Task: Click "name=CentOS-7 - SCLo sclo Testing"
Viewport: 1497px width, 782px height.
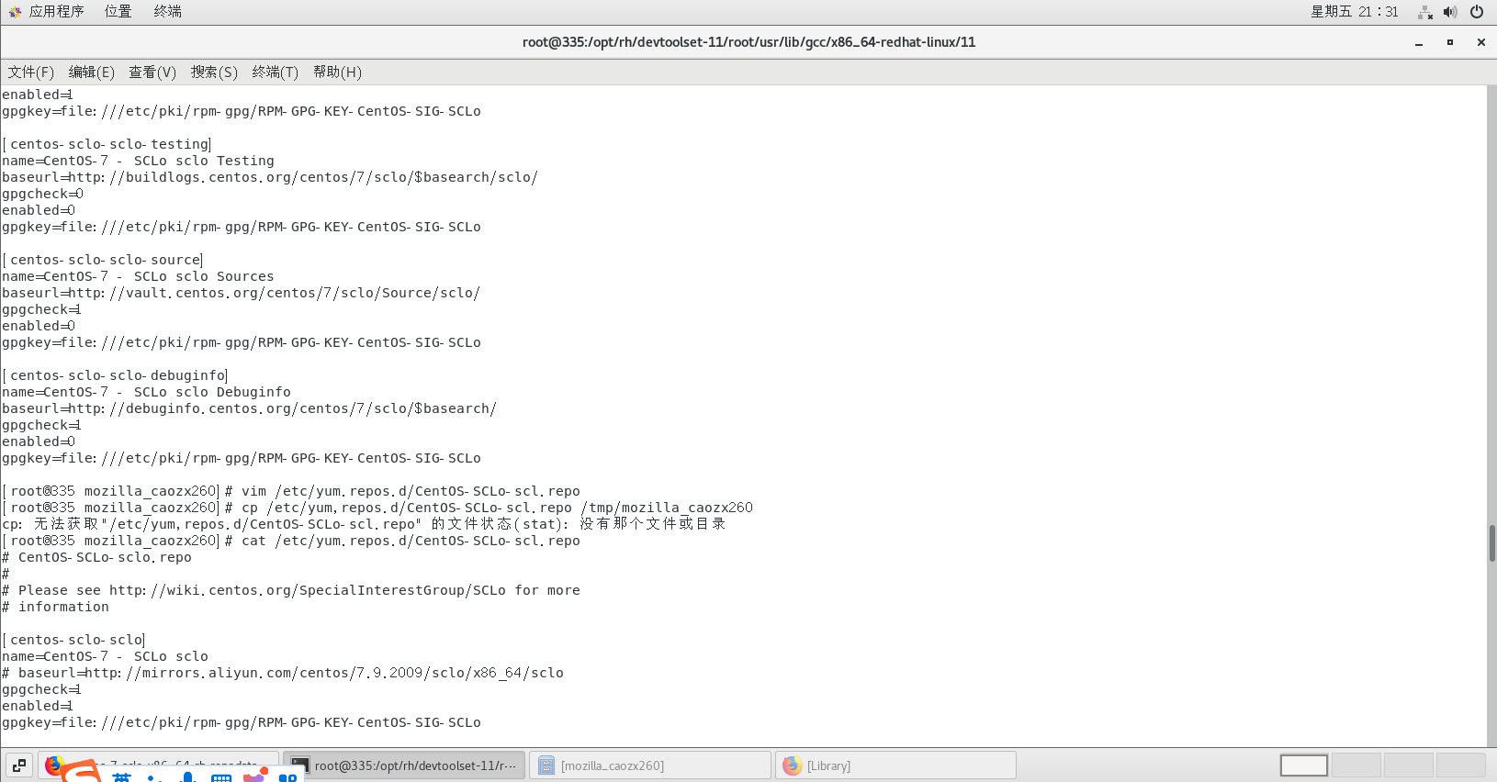Action: (x=138, y=161)
